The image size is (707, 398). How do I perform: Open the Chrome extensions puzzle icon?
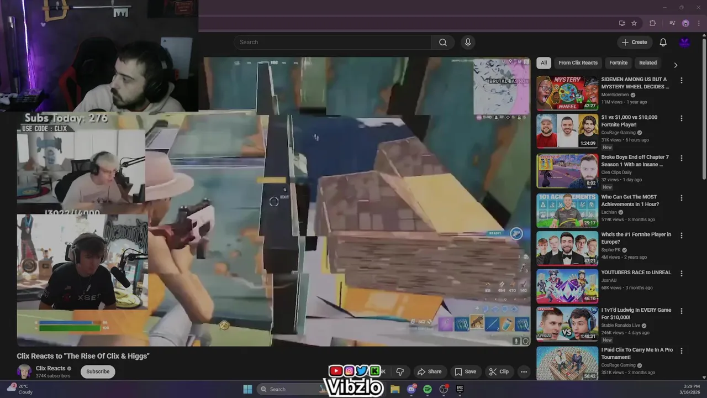[x=653, y=23]
